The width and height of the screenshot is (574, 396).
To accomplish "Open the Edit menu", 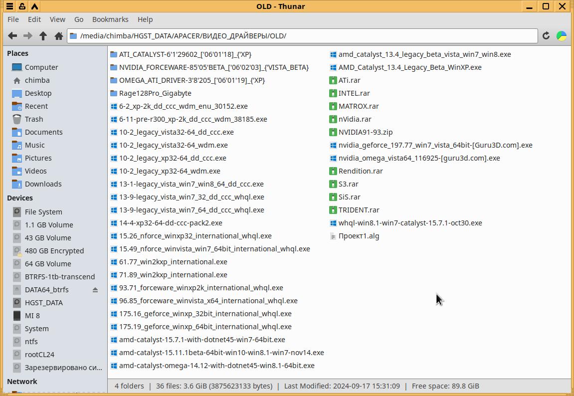I will pyautogui.click(x=34, y=19).
